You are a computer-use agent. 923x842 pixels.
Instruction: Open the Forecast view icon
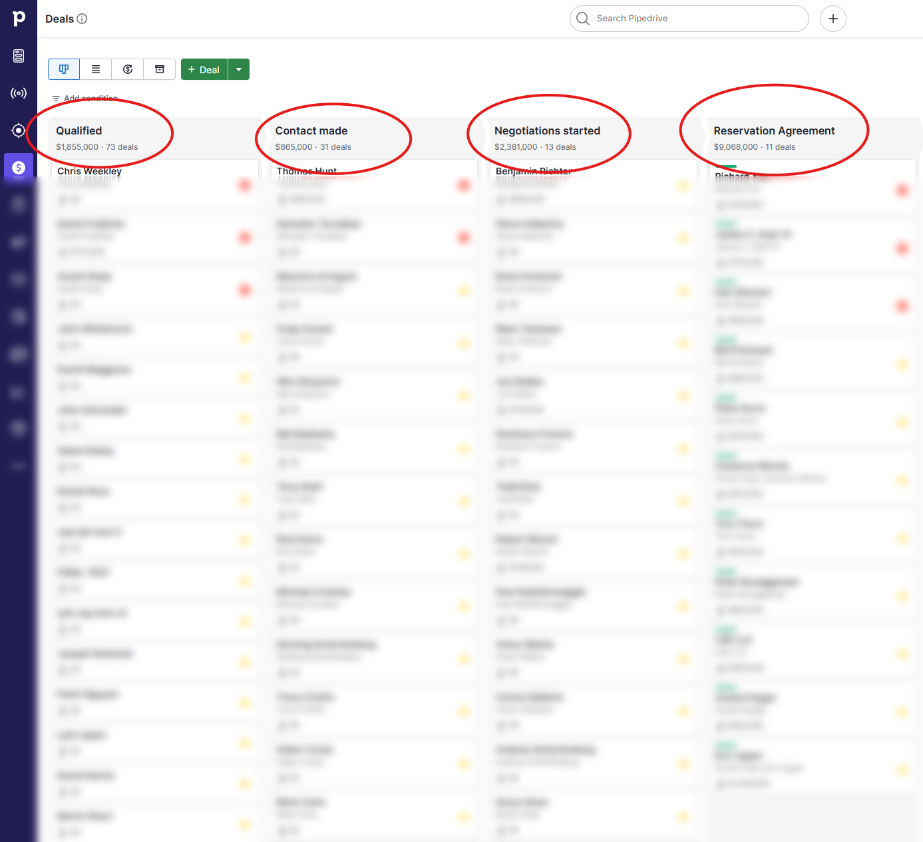pyautogui.click(x=127, y=69)
